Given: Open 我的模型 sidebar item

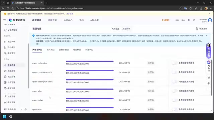Looking at the screenshot, I should pyautogui.click(x=10, y=47).
